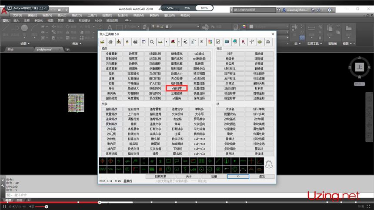Switch to the andyhome* drawing tab
The image size is (374, 210).
pos(45,50)
